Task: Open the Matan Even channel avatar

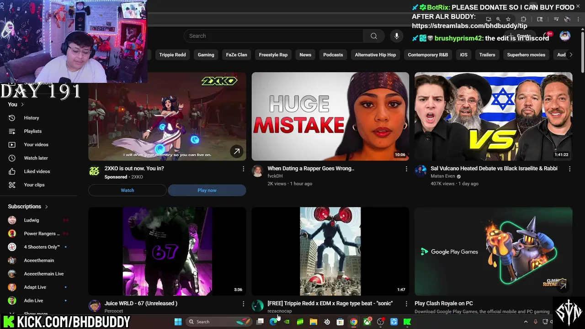Action: (x=420, y=171)
